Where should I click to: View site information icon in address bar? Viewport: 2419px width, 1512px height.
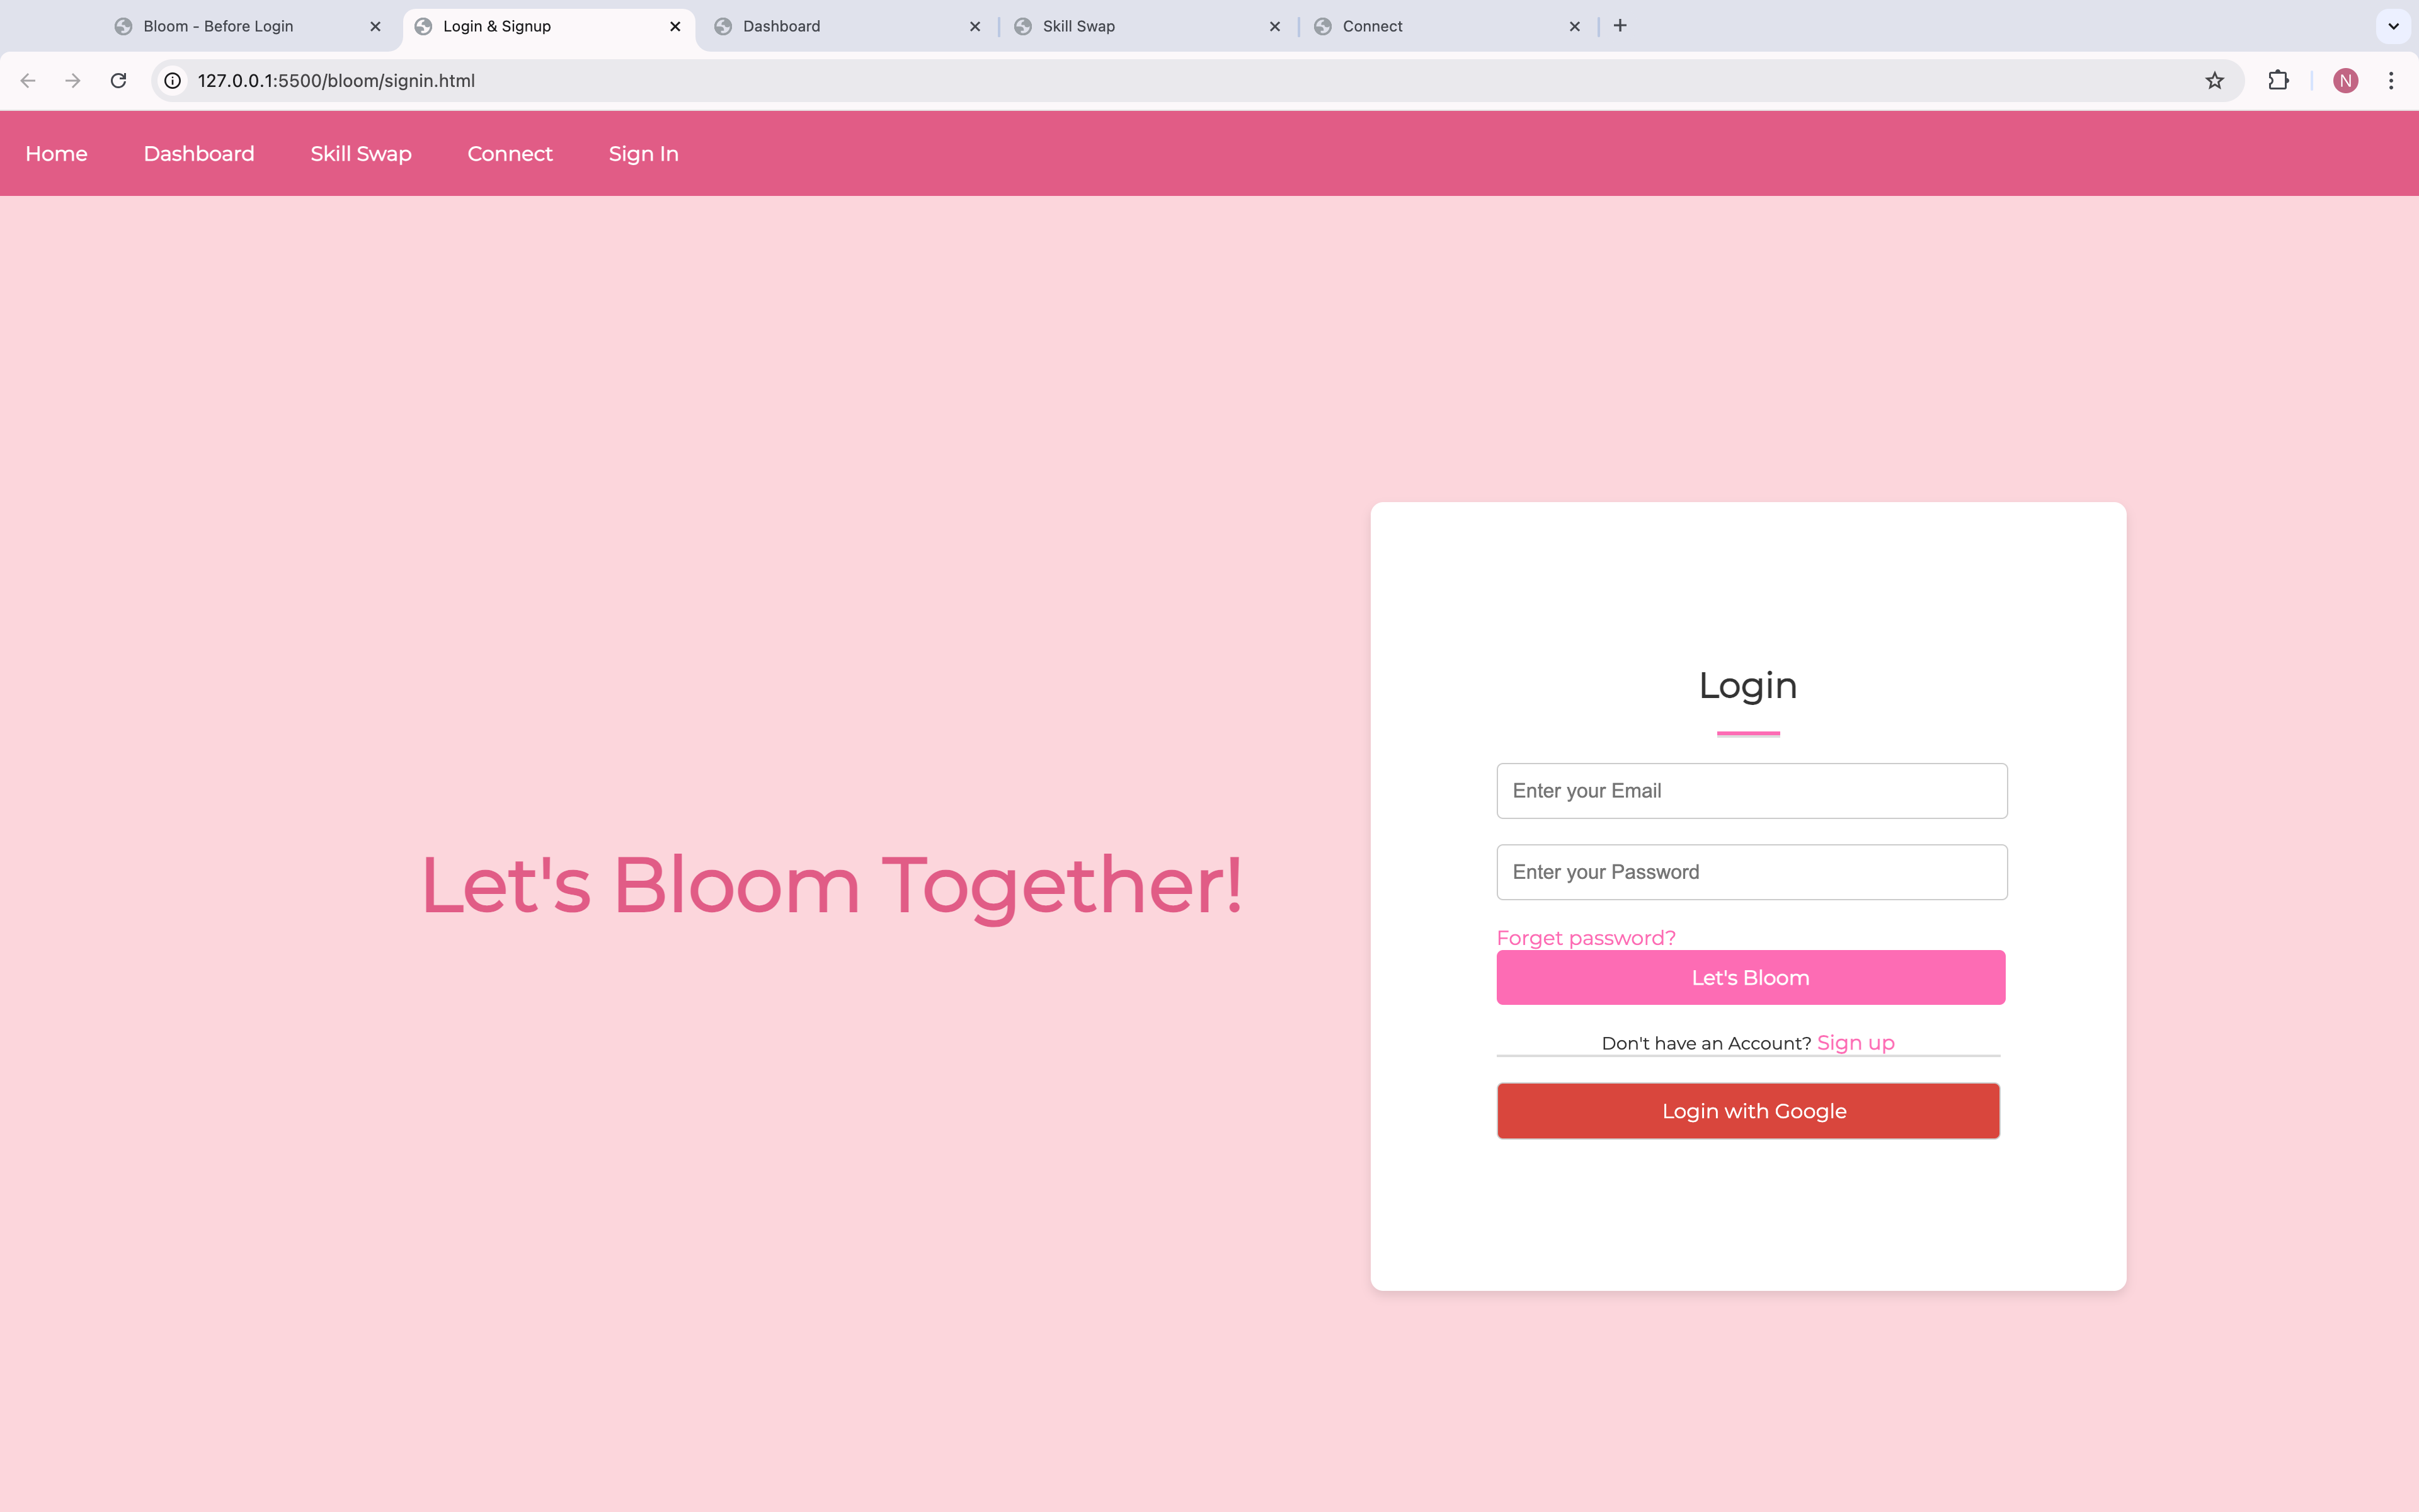(173, 80)
